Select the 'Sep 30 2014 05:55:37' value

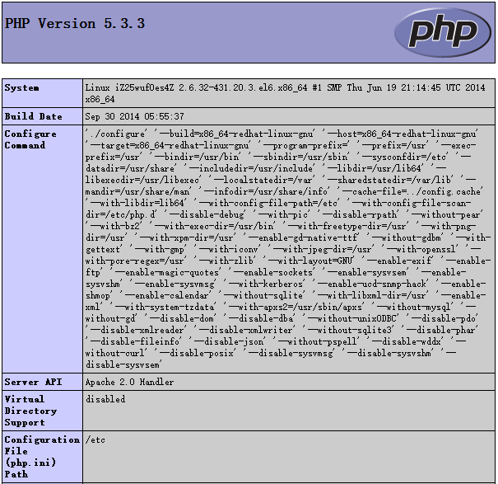point(135,116)
